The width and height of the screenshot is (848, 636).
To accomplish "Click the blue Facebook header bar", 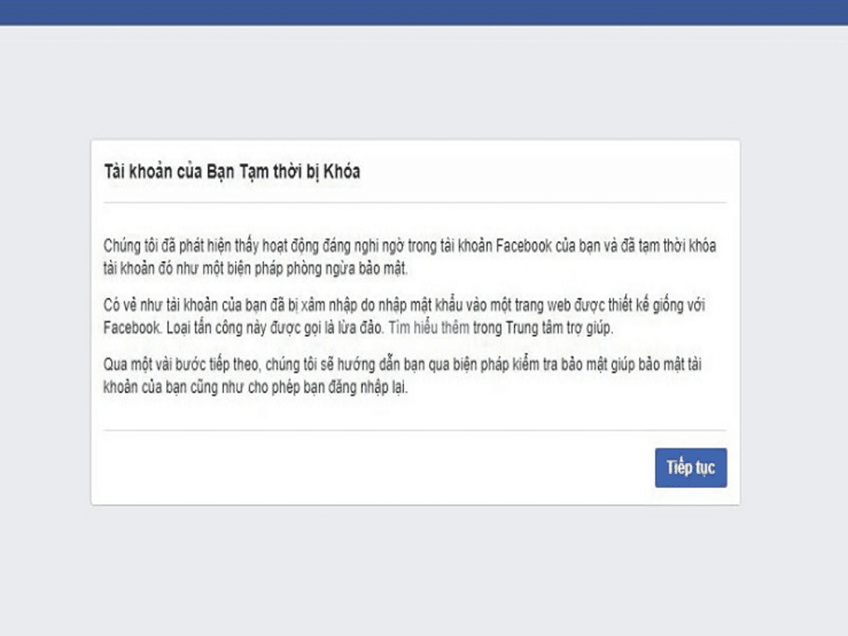I will tap(424, 12).
